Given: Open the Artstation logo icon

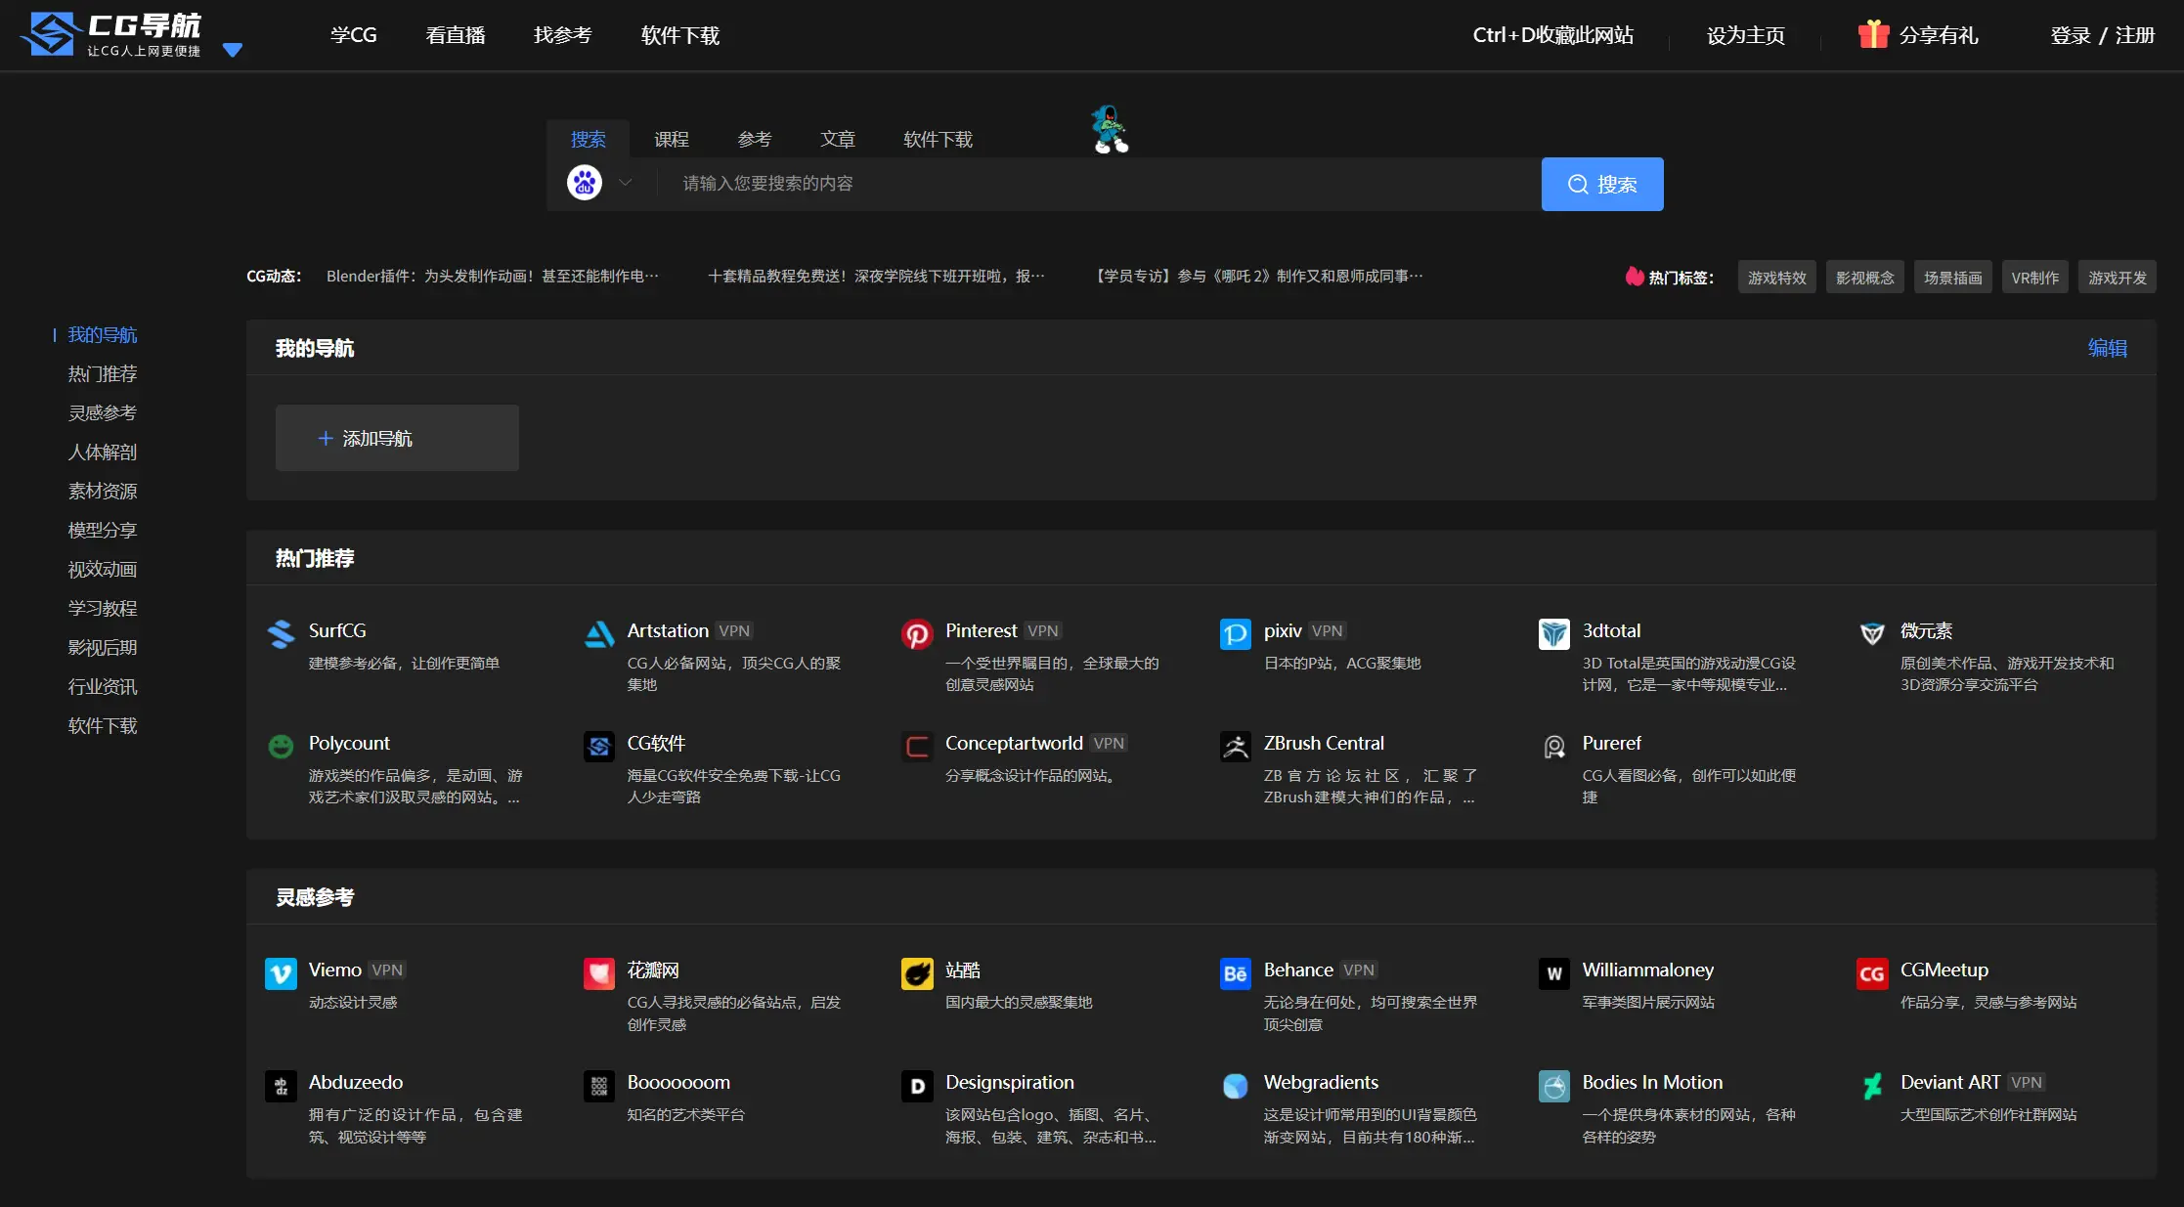Looking at the screenshot, I should (598, 634).
